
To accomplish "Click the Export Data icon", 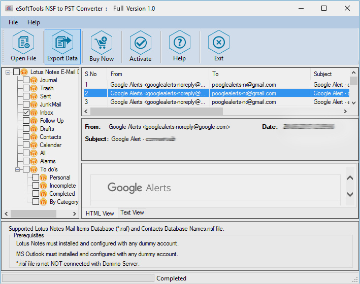I will 62,43.
